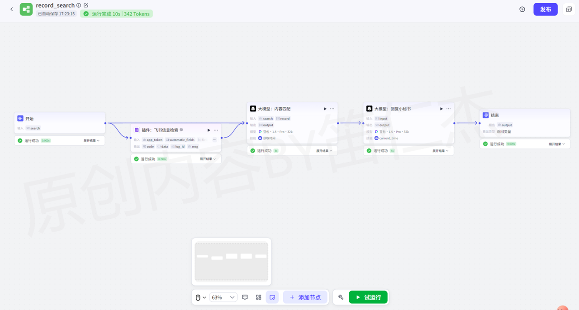Toggle the minimap display icon
This screenshot has width=579, height=310.
[272, 297]
